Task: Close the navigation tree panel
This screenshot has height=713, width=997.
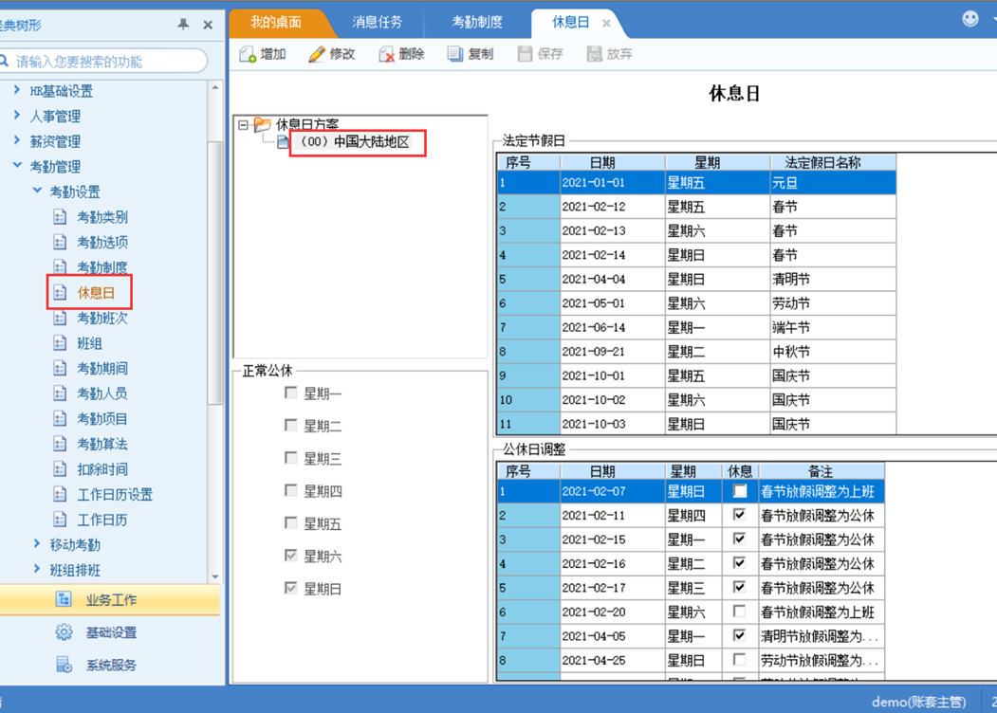Action: point(208,25)
